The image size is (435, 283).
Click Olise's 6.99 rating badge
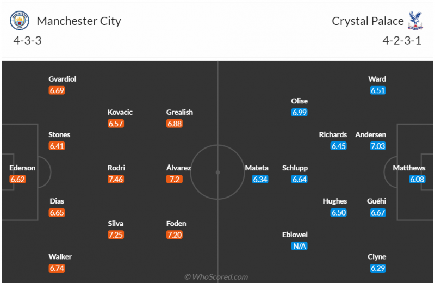pyautogui.click(x=300, y=112)
